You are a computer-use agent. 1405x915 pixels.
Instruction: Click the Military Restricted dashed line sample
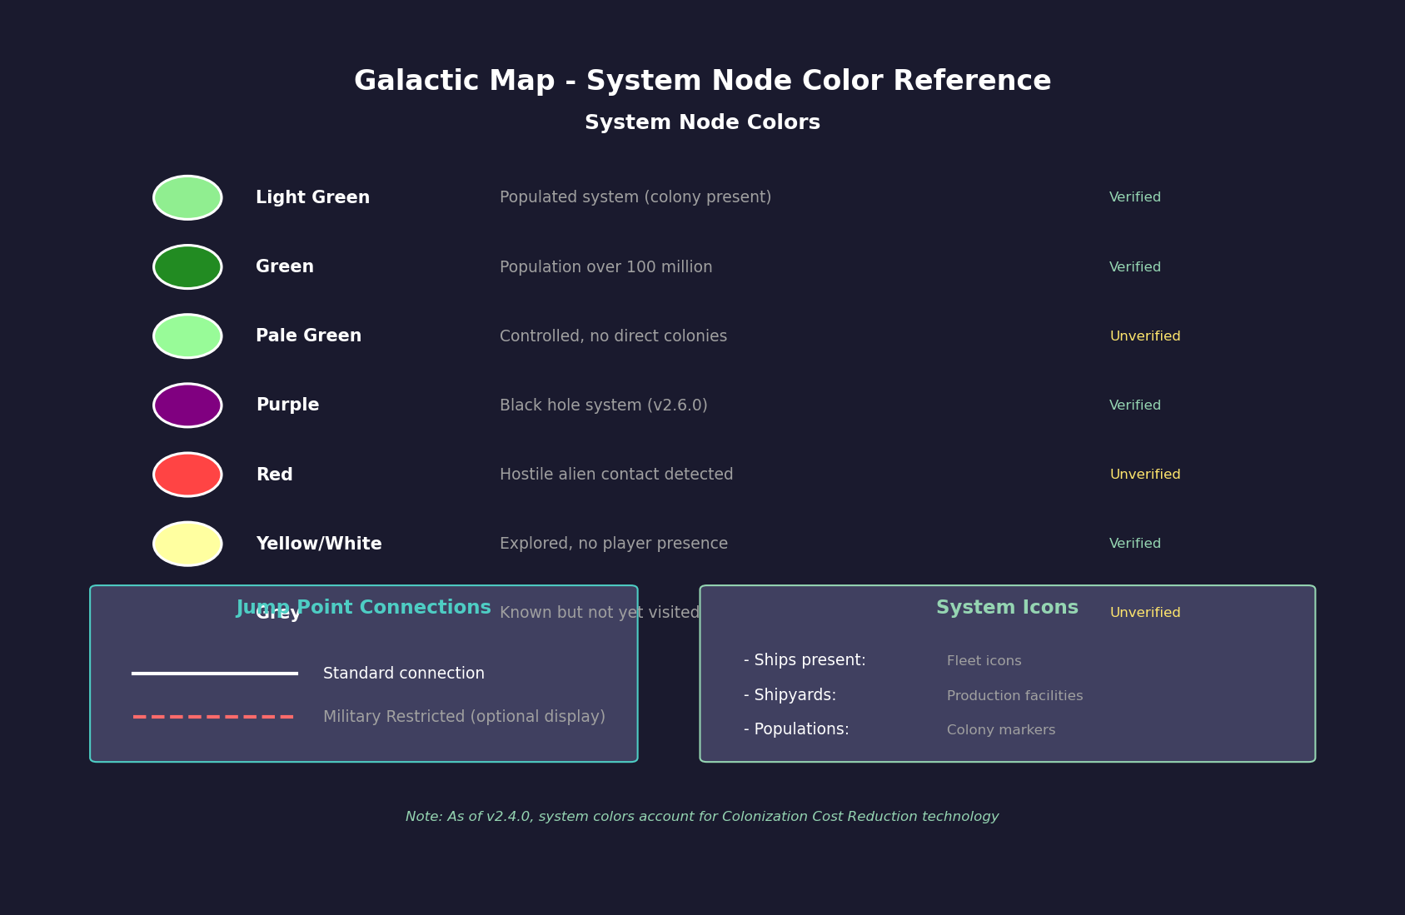point(214,715)
